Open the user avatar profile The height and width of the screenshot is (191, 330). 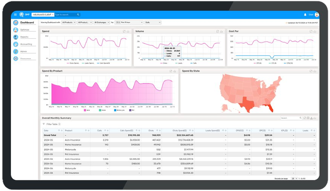317,15
